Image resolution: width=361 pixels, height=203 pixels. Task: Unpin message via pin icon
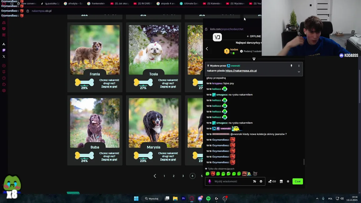(x=291, y=66)
